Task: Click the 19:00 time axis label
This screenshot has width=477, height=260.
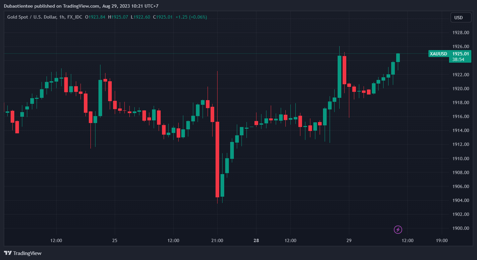Action: click(x=441, y=240)
